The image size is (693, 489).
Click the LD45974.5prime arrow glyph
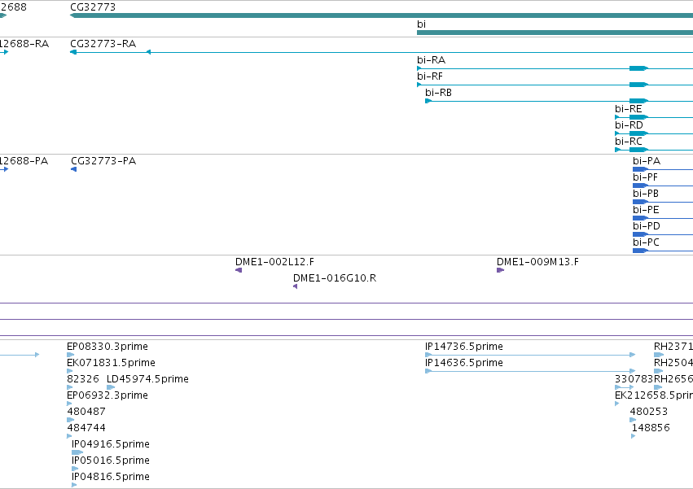[111, 387]
